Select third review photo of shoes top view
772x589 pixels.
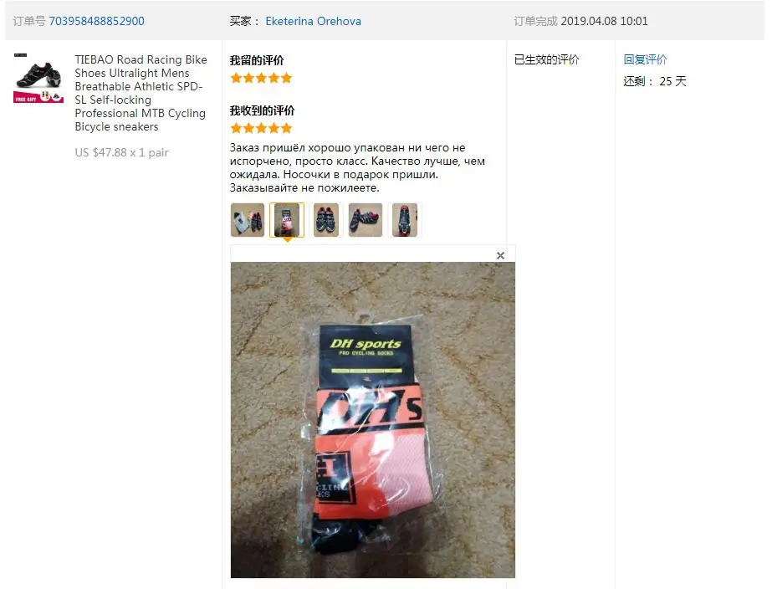(326, 220)
